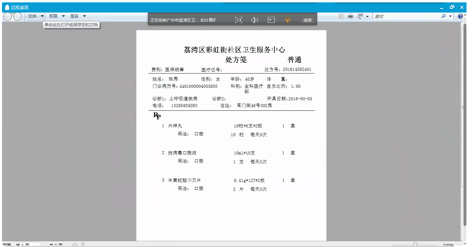
Task: Click the printer icon
Action: click(x=351, y=16)
